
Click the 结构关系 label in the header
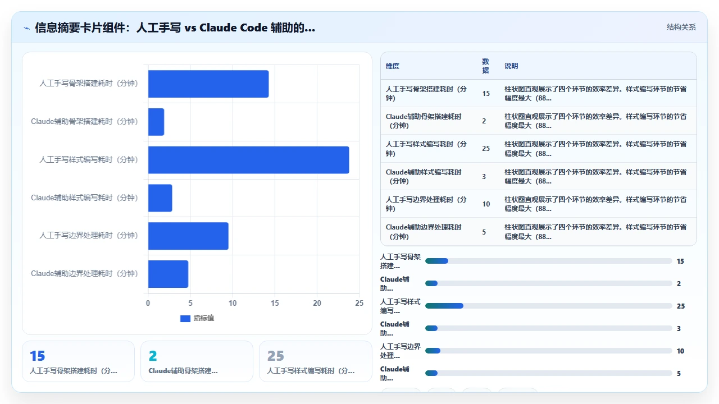(681, 27)
